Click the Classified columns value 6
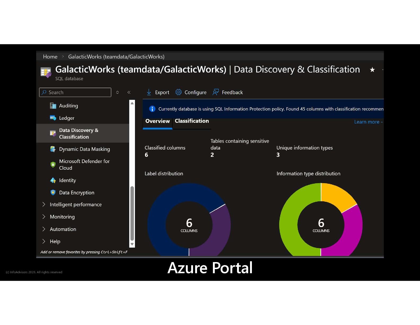The width and height of the screenshot is (420, 325). [146, 155]
